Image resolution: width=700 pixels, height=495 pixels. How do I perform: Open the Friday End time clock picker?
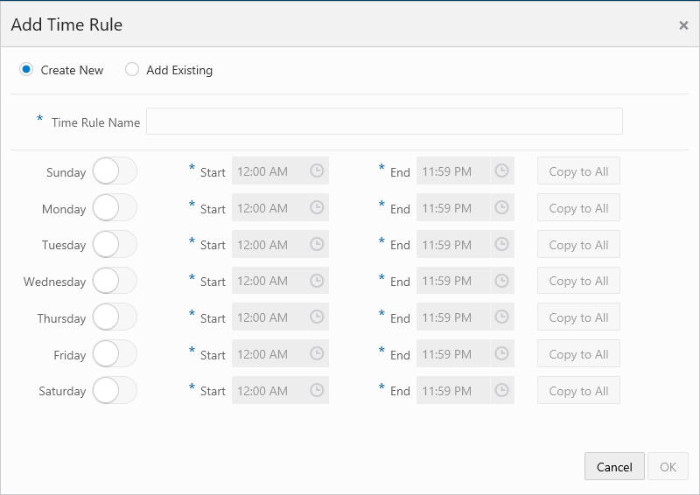[x=501, y=353]
